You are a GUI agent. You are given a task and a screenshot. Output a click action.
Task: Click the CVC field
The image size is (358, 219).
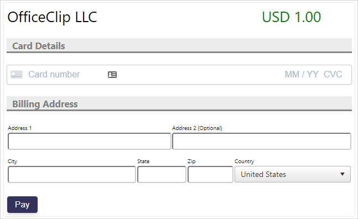coord(333,74)
